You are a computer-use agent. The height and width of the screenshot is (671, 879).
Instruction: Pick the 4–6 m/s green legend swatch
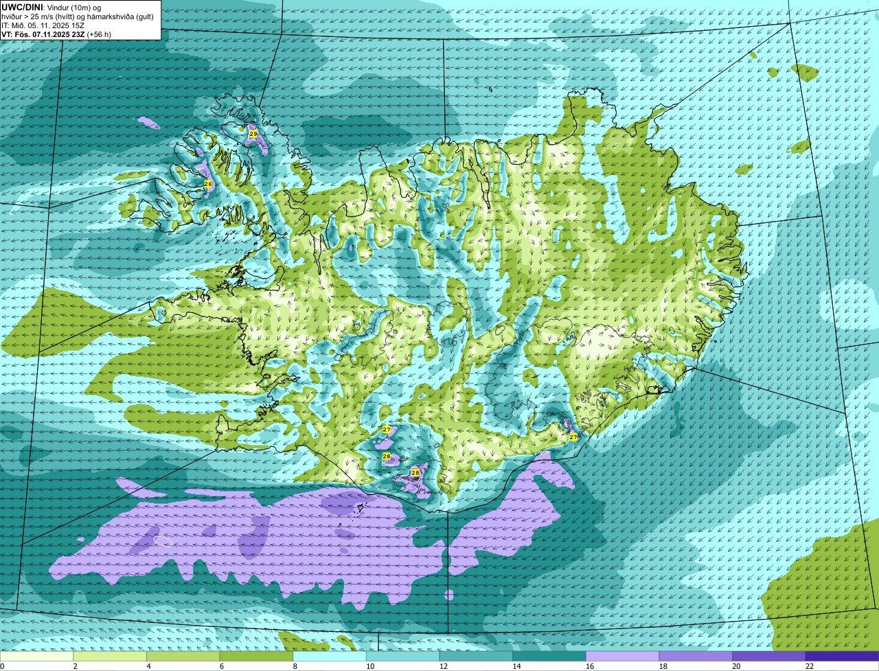pyautogui.click(x=183, y=657)
